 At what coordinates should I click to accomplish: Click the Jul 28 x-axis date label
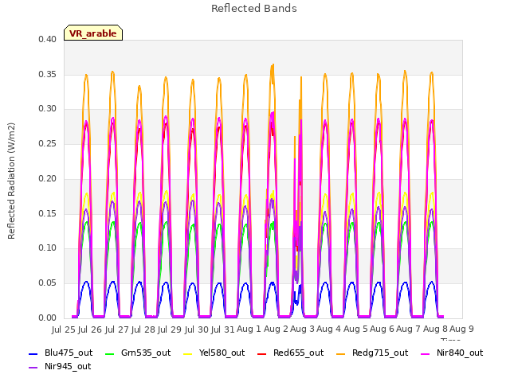[x=143, y=329]
